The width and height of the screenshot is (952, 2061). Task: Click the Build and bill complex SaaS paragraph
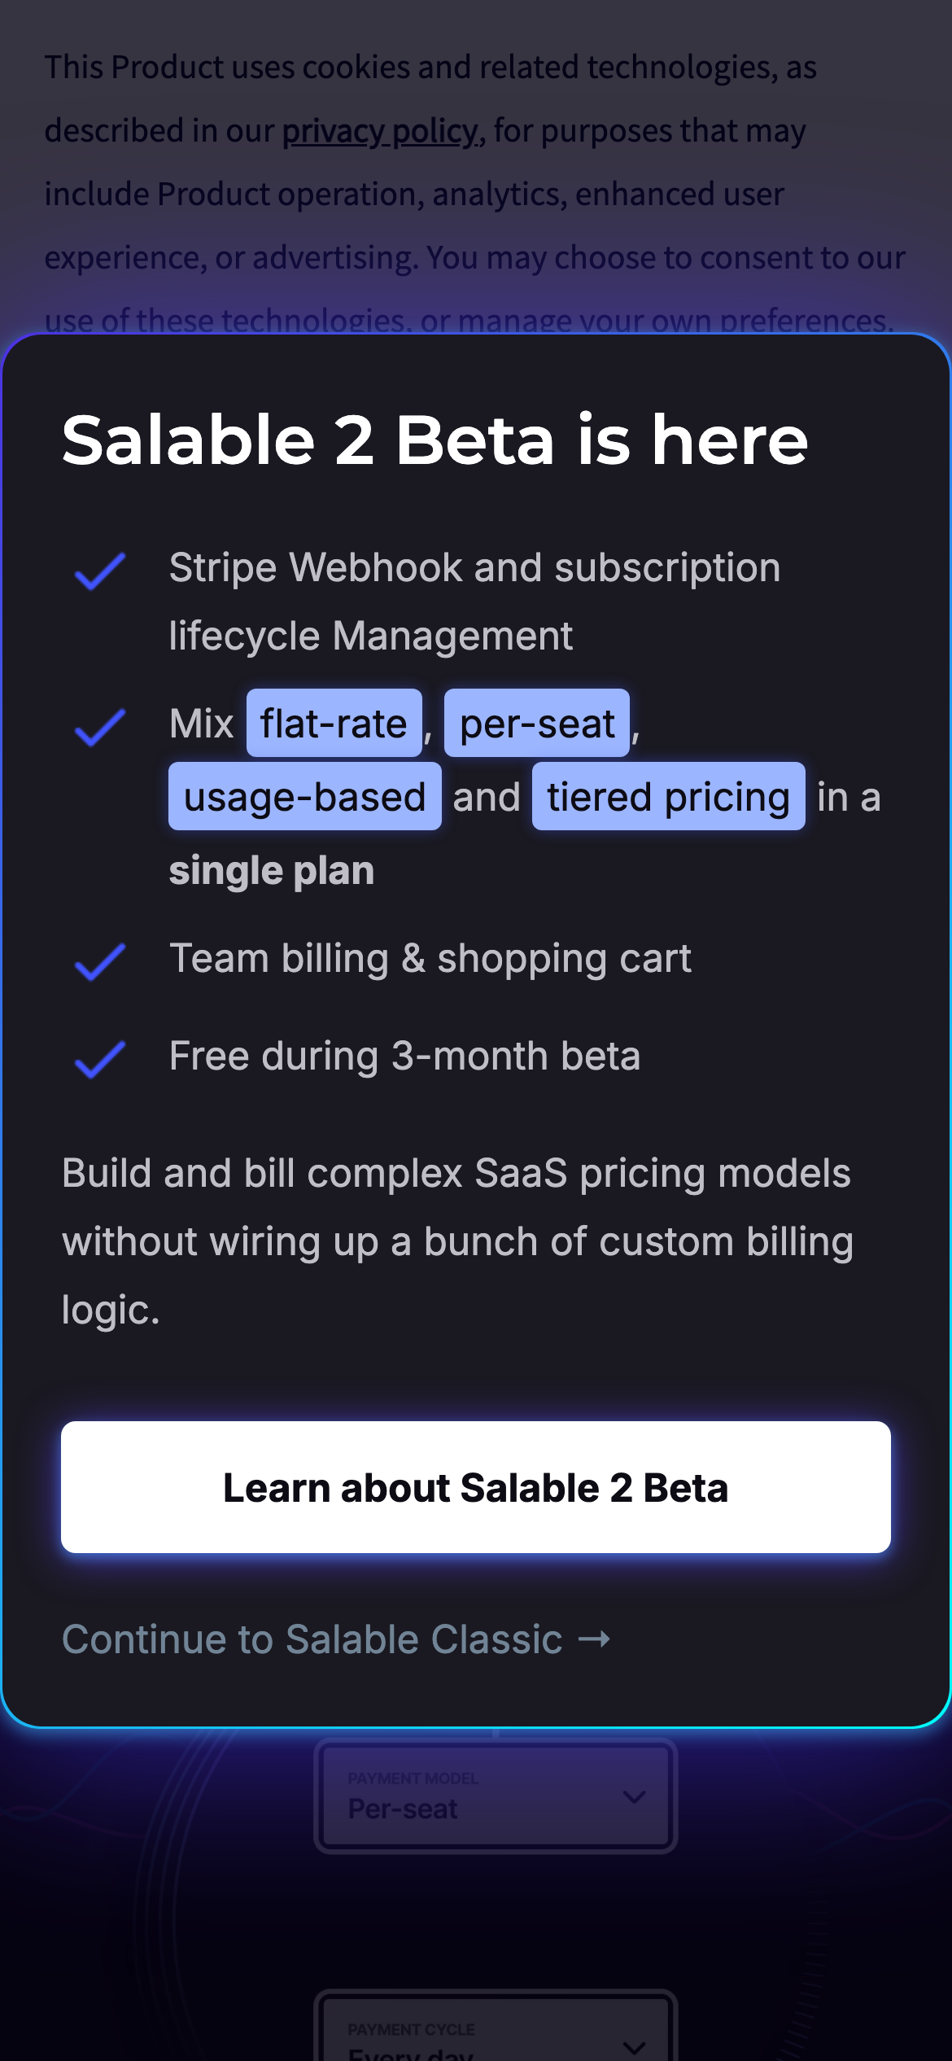coord(457,1241)
